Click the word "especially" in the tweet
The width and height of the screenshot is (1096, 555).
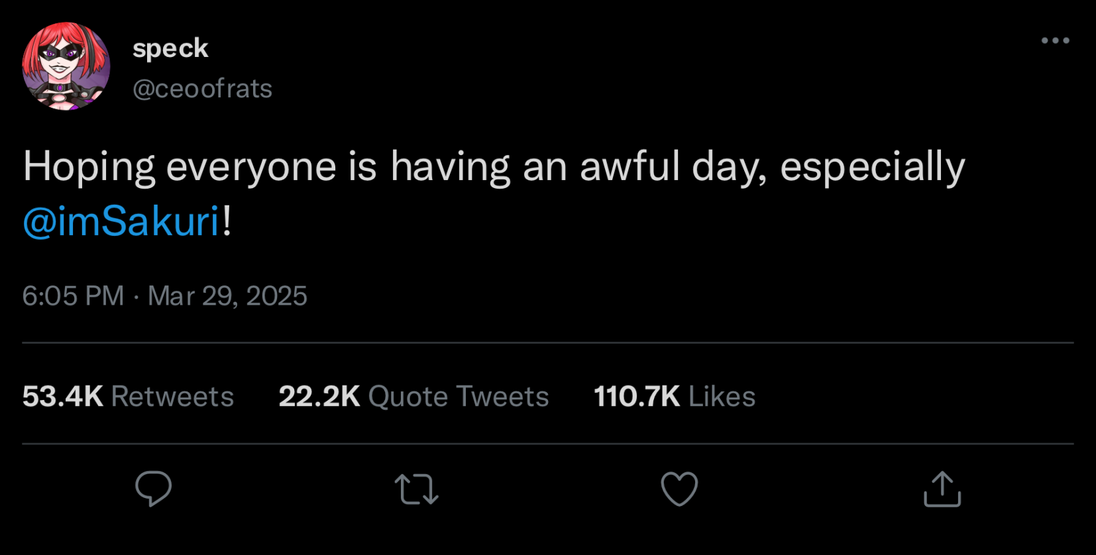tap(872, 166)
